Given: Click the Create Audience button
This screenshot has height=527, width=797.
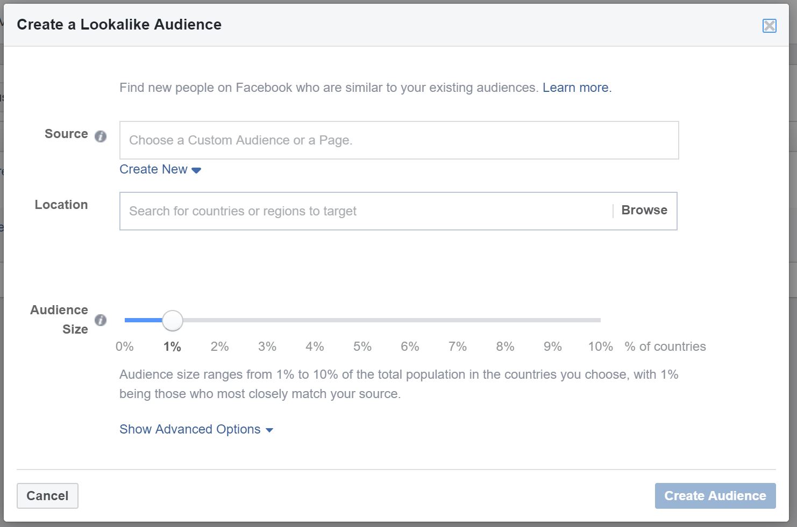Looking at the screenshot, I should coord(715,496).
